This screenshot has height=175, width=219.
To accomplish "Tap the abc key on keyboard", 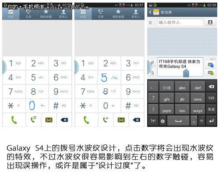I will pyautogui.click(x=182, y=87).
